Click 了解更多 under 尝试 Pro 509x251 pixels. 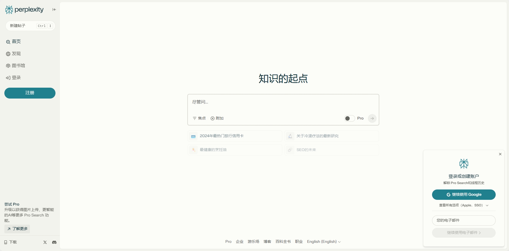click(x=17, y=229)
